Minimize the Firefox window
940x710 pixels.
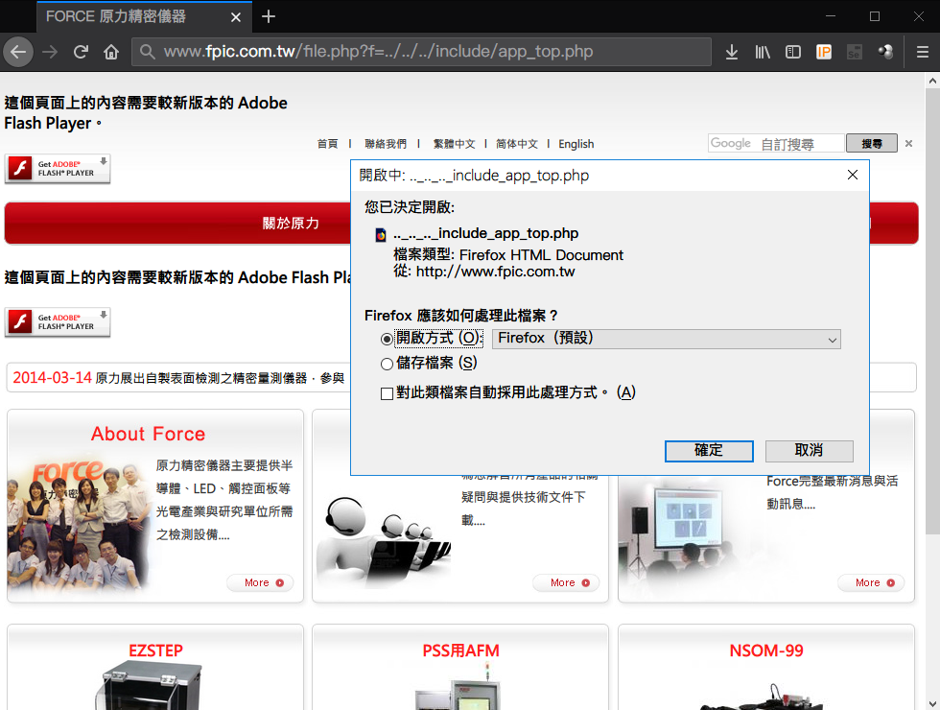831,16
